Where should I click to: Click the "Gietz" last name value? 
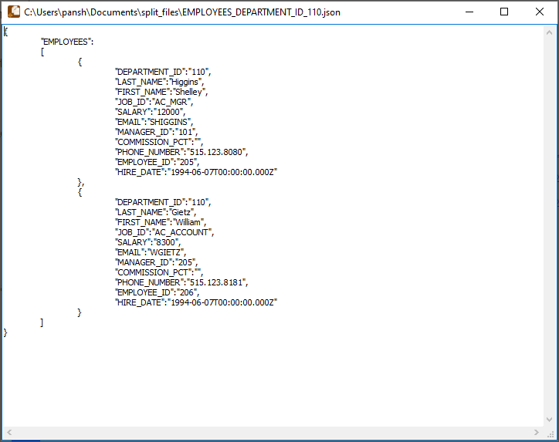point(183,212)
